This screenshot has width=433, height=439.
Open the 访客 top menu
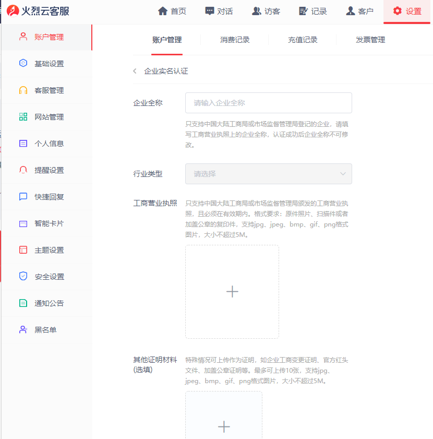pyautogui.click(x=266, y=11)
